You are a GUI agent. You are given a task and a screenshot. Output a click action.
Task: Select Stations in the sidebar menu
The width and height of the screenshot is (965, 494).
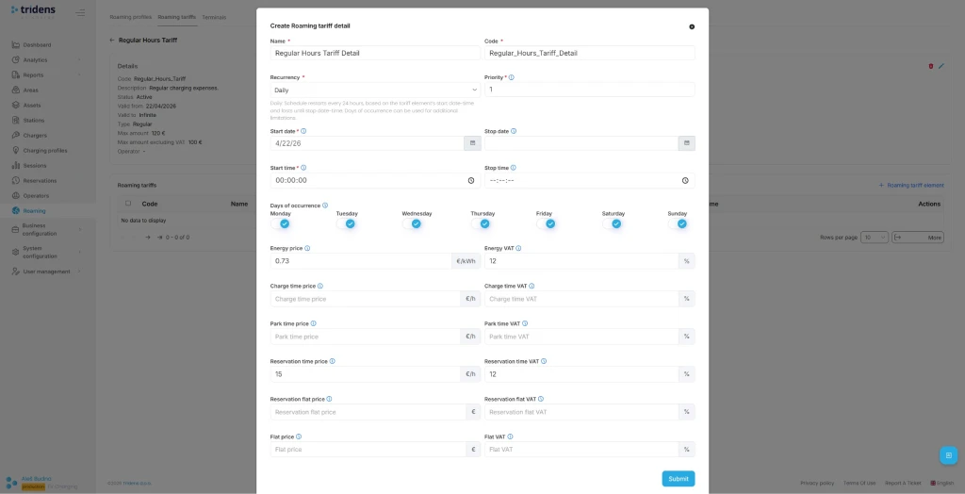pos(34,121)
